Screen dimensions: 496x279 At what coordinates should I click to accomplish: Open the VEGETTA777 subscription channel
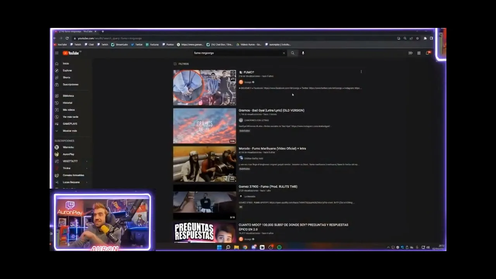click(x=70, y=161)
